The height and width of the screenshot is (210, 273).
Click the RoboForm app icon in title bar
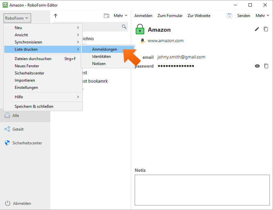point(5,5)
